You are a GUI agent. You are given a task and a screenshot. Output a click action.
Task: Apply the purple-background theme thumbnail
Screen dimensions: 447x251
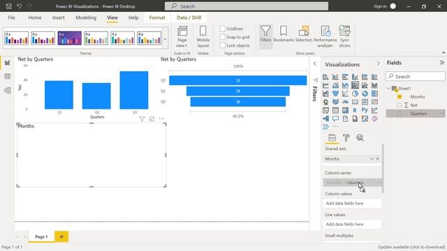click(x=70, y=38)
